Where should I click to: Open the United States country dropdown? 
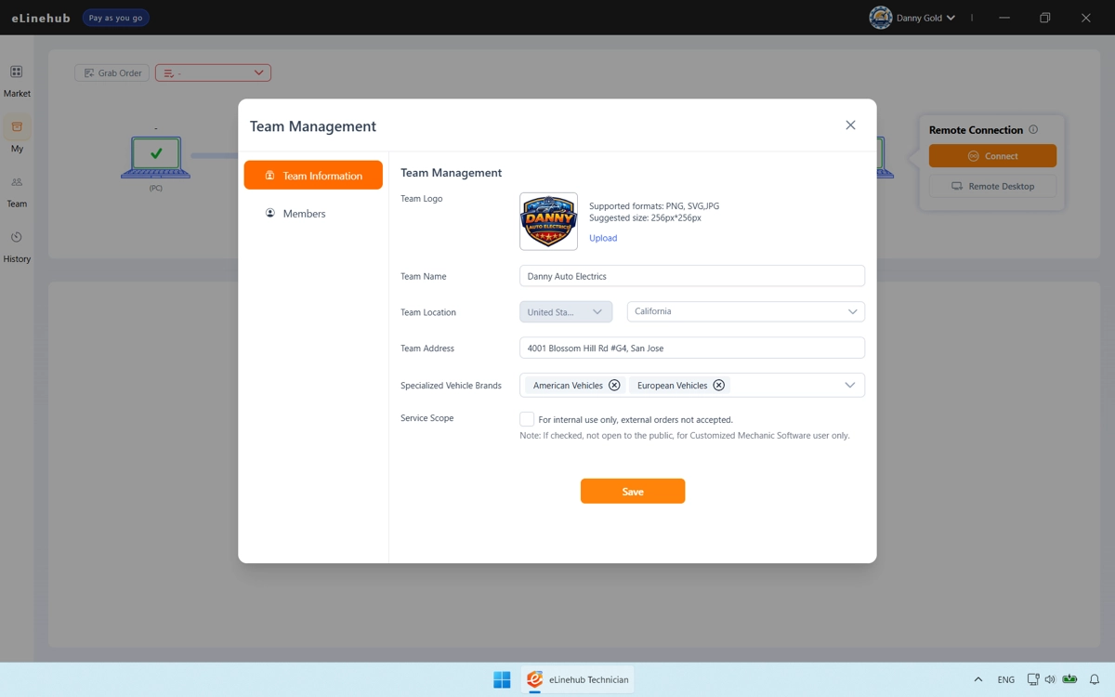(x=566, y=312)
